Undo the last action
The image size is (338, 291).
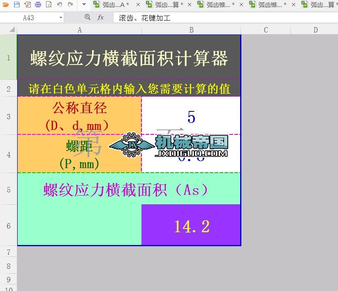60,4
